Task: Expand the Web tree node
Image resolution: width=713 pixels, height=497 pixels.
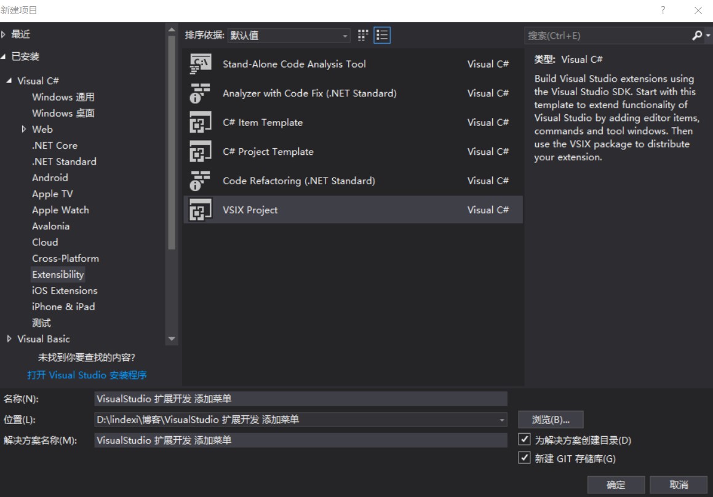Action: (23, 129)
